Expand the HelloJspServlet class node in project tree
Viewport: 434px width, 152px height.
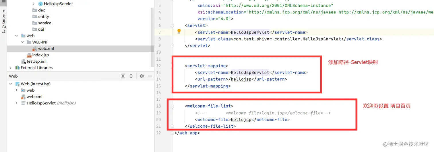click(34, 4)
